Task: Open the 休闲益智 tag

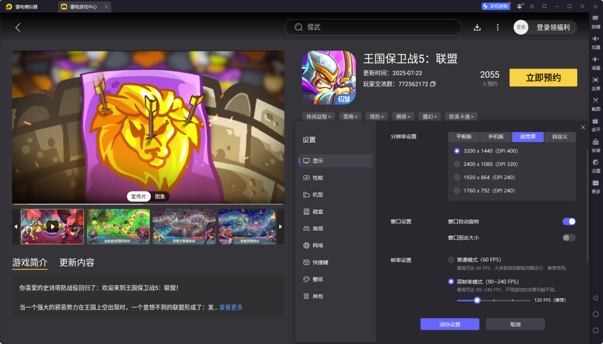Action: 319,116
